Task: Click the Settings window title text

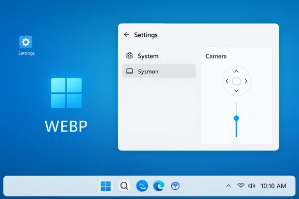Action: (146, 35)
